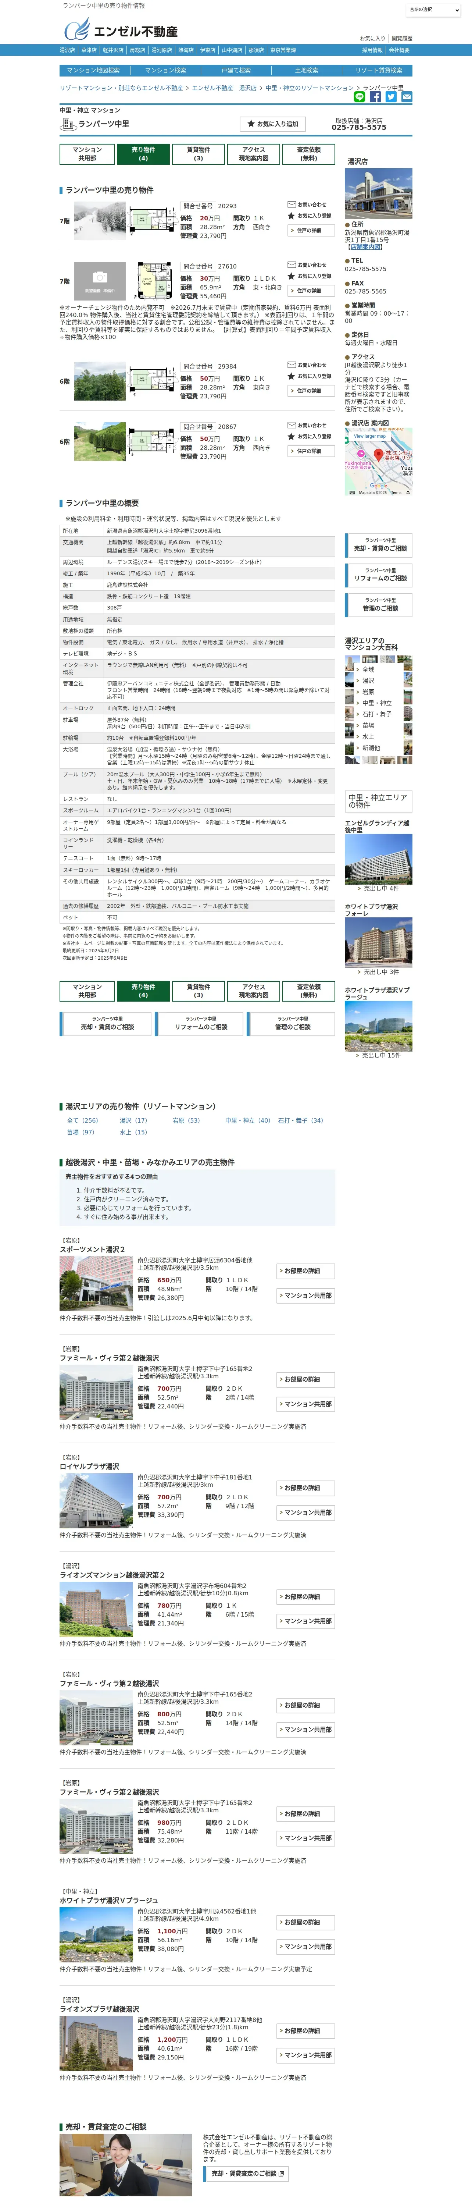472x2207 pixels.
Task: Open お部屋の詳細 for ライオンズマンション越後湯沢第2
Action: pos(306,1597)
